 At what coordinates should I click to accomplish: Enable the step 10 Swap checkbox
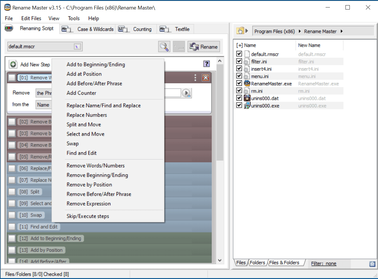coord(12,215)
